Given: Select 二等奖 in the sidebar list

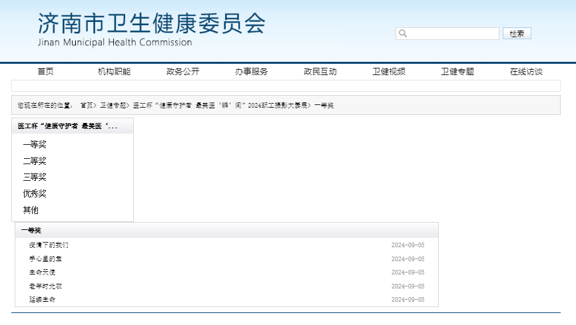Looking at the screenshot, I should pyautogui.click(x=35, y=161).
